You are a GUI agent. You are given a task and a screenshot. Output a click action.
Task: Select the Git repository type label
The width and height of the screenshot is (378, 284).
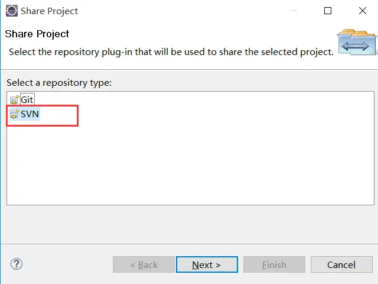tap(27, 99)
